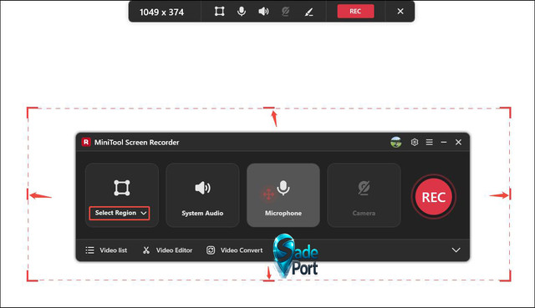Open the annotation pen tool in top toolbar
Image resolution: width=535 pixels, height=308 pixels.
pyautogui.click(x=308, y=13)
